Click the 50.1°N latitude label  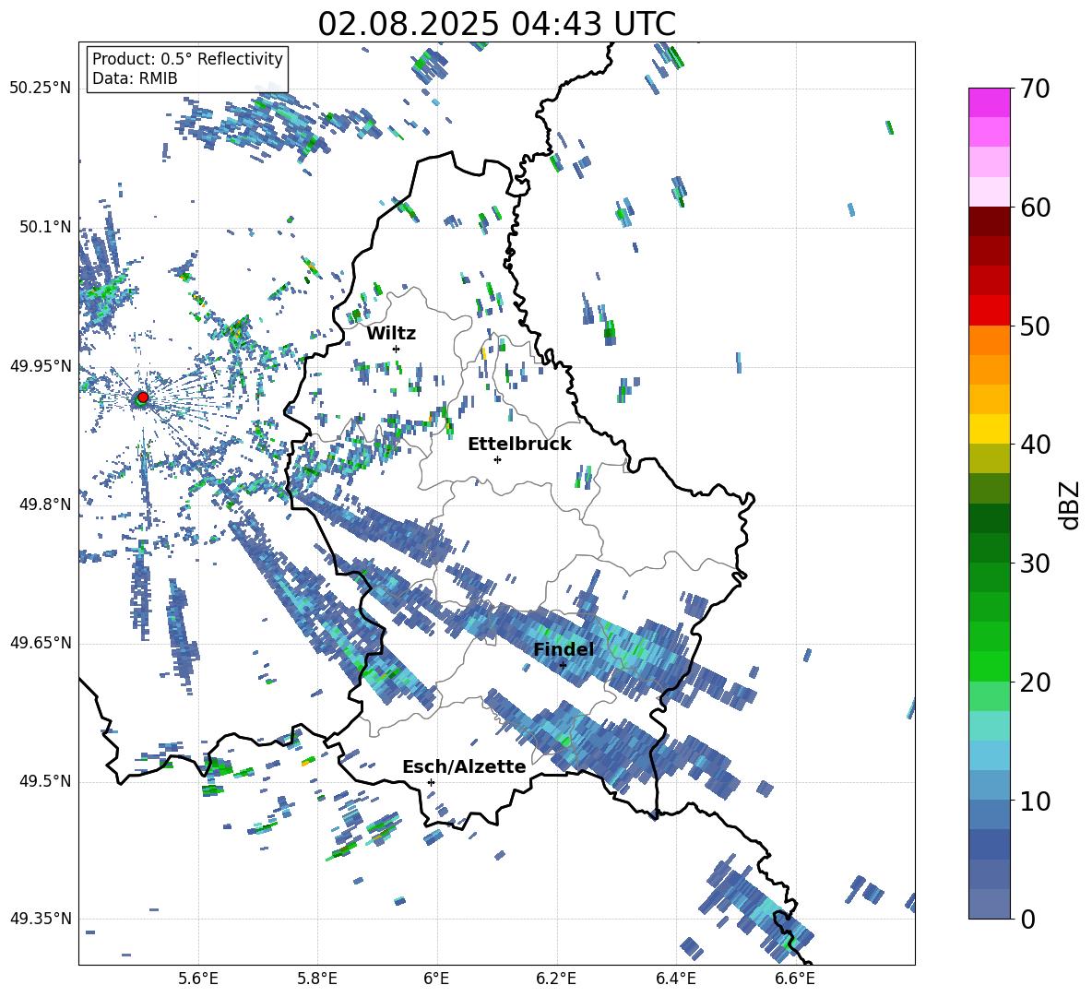coord(44,228)
